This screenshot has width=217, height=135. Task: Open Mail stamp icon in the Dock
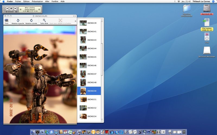tap(42, 132)
